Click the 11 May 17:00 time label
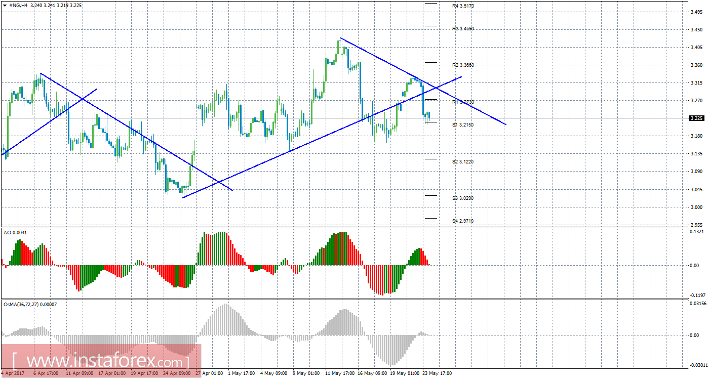The image size is (708, 379). (x=339, y=373)
